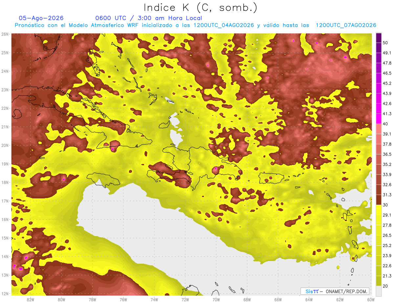
Task: Click the colorbar value "26.5"
Action: (x=387, y=235)
